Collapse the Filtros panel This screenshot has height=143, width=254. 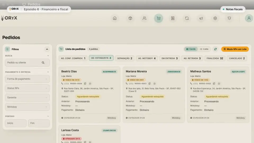[x=47, y=49]
